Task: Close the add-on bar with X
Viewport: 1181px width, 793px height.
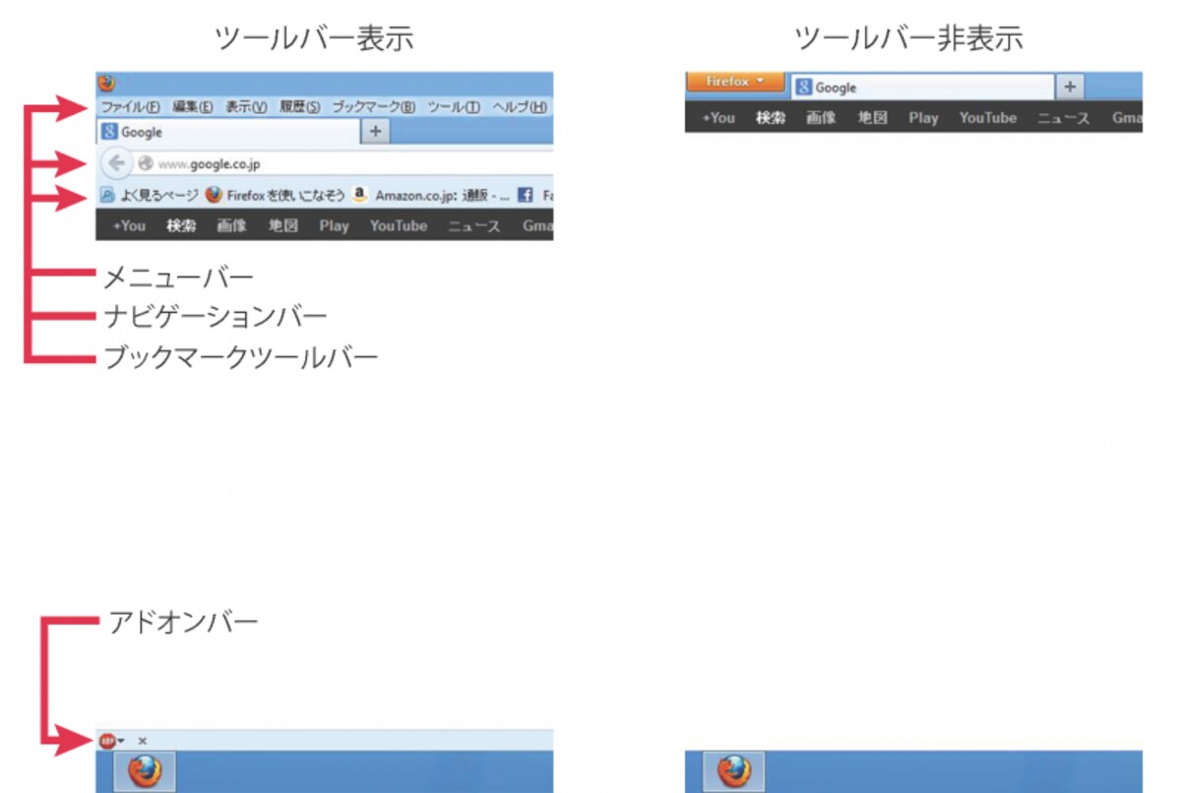Action: click(x=142, y=740)
